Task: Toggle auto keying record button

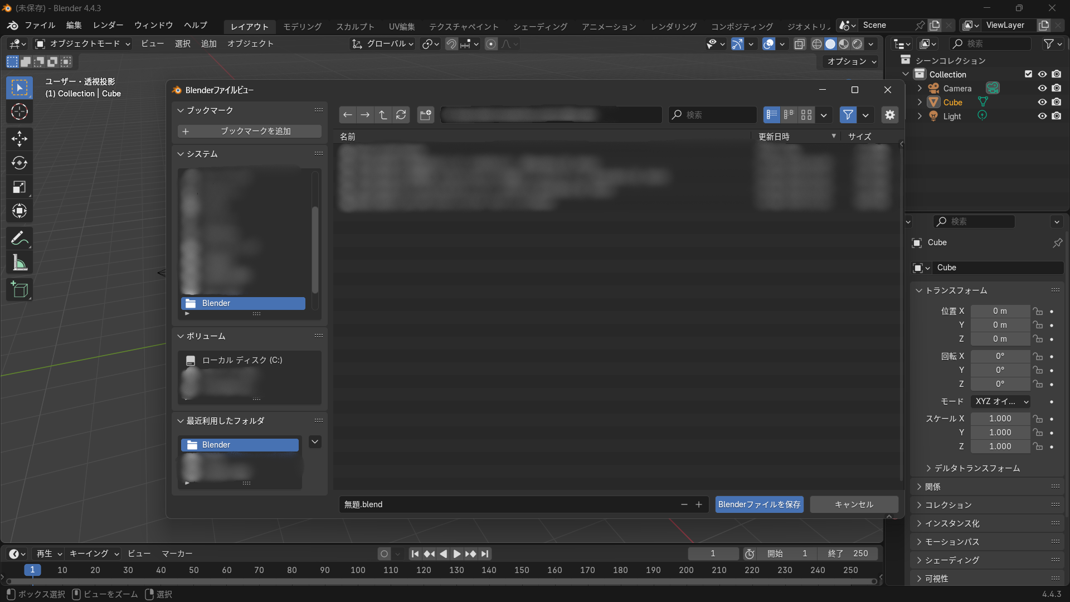Action: tap(384, 554)
